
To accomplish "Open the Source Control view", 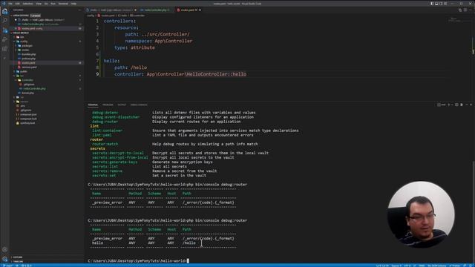I will coord(4,30).
